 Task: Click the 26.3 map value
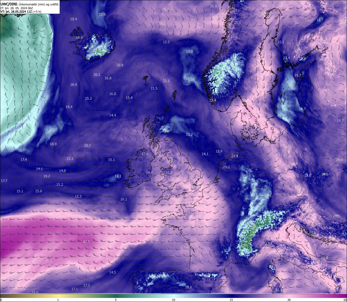pos(162,24)
